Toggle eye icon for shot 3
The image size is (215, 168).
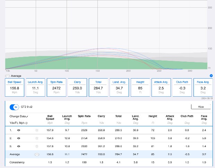(19, 146)
